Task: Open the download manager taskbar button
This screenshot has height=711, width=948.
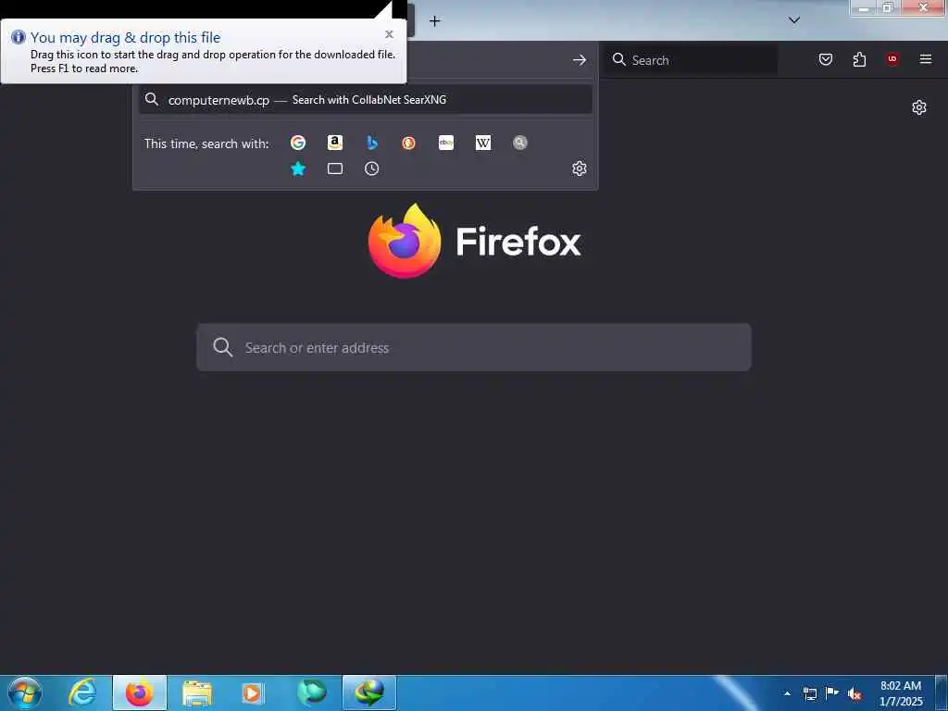Action: 369,692
